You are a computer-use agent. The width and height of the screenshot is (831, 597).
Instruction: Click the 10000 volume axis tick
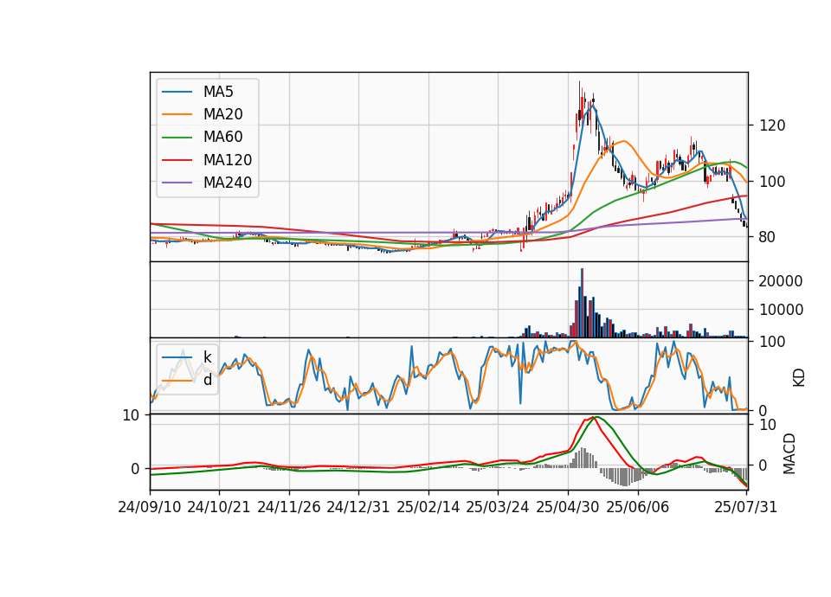781,310
